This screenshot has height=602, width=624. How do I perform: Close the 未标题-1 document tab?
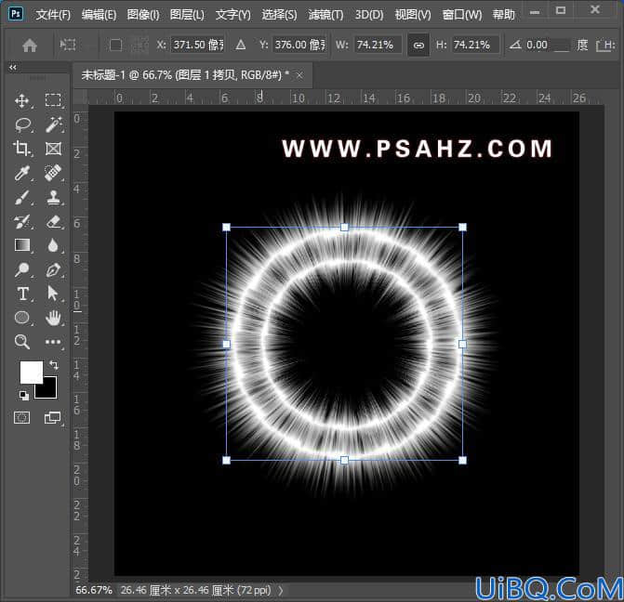[x=299, y=75]
